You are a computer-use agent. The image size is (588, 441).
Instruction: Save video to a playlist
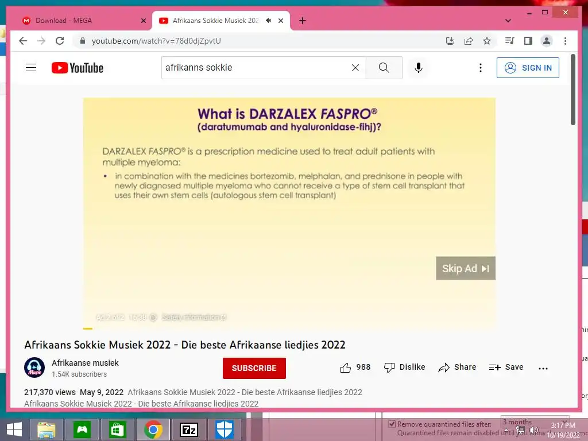[506, 367]
